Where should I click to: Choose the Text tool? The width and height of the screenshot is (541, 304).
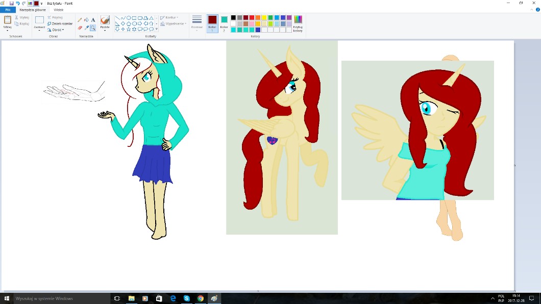pyautogui.click(x=93, y=20)
